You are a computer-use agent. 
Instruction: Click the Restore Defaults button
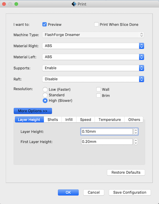point(126,172)
